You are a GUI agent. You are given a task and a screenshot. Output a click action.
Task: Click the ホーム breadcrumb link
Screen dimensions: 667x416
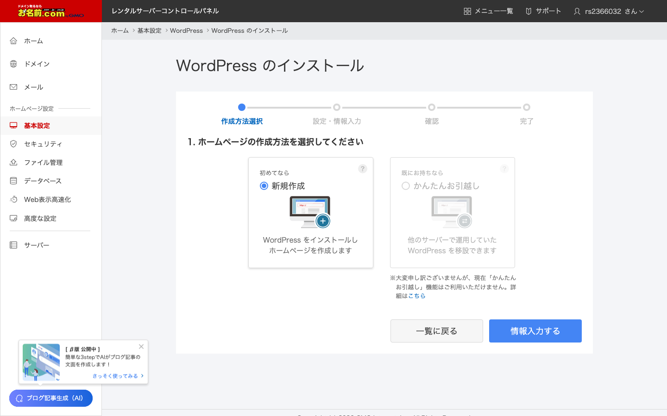pyautogui.click(x=120, y=31)
